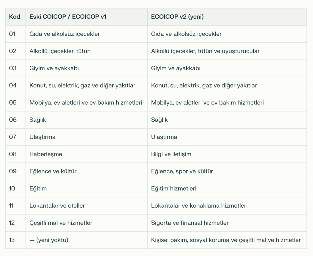The image size is (313, 256).
Task: Click the Haberleşme cell
Action: (x=46, y=154)
